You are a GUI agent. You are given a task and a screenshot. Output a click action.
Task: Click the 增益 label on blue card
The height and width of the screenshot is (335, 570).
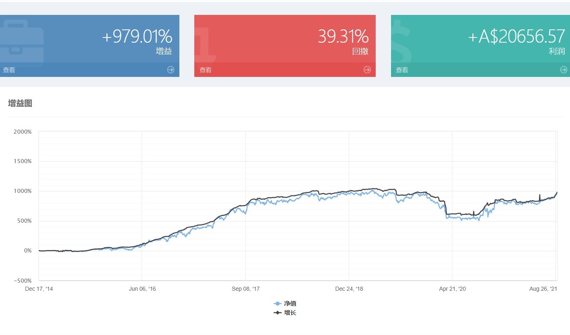pyautogui.click(x=164, y=51)
